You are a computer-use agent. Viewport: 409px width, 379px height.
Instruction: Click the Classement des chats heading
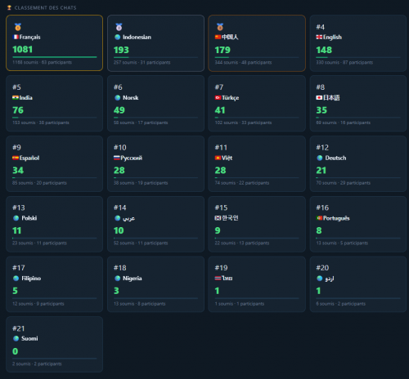click(x=45, y=7)
